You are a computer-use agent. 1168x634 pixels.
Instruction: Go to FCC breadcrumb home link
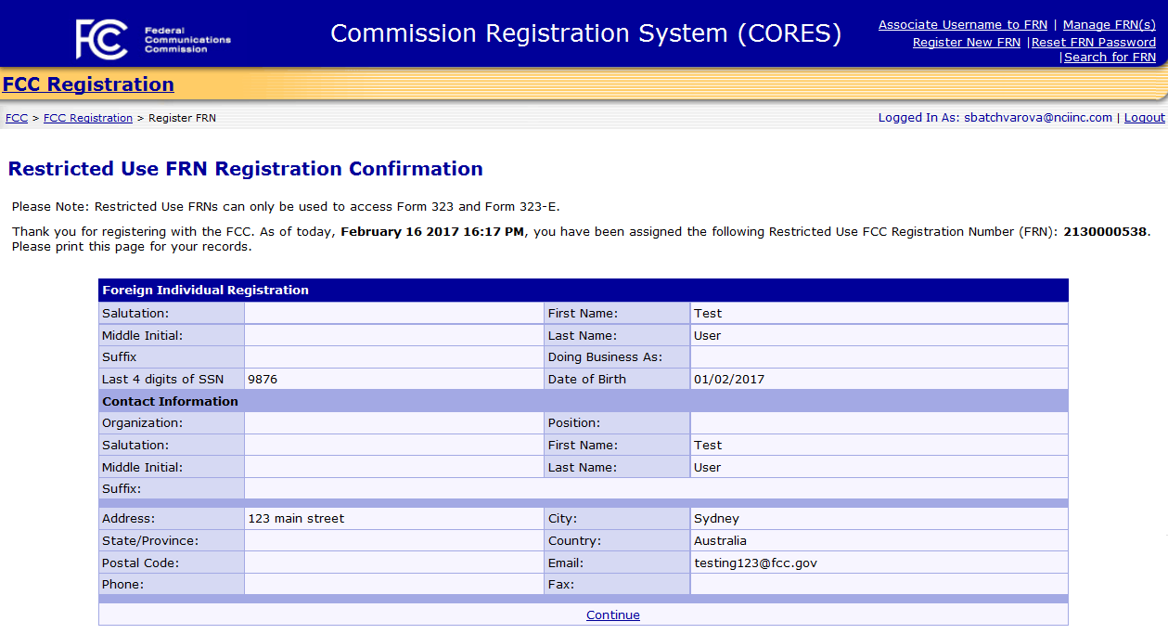point(16,118)
